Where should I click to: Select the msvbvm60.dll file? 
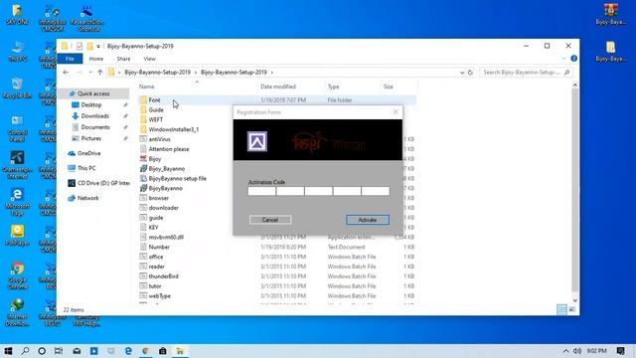coord(166,237)
